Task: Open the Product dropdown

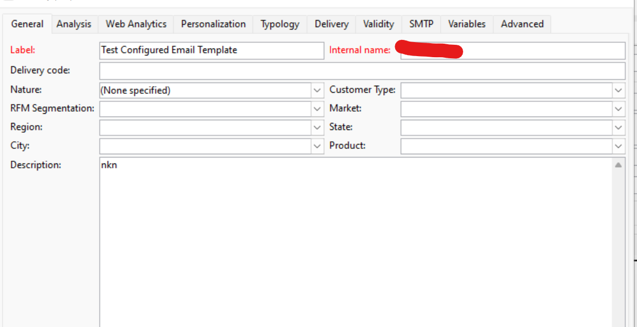Action: [x=618, y=146]
